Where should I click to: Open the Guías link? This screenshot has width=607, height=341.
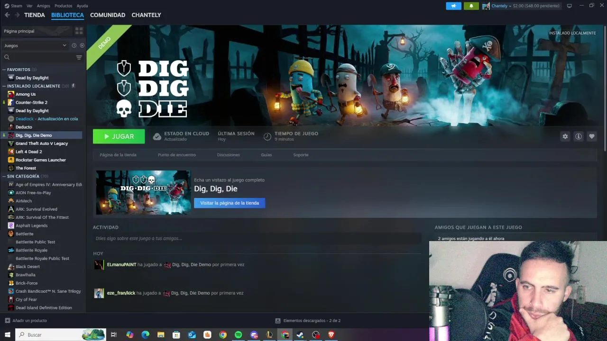[x=267, y=155]
